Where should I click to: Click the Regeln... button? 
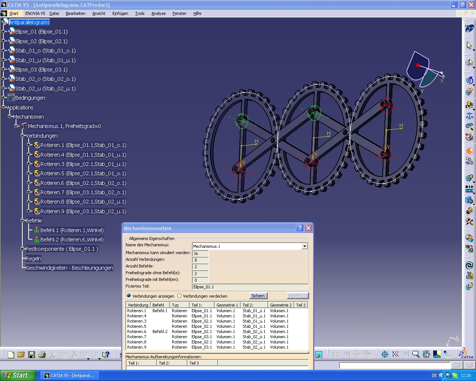click(297, 296)
